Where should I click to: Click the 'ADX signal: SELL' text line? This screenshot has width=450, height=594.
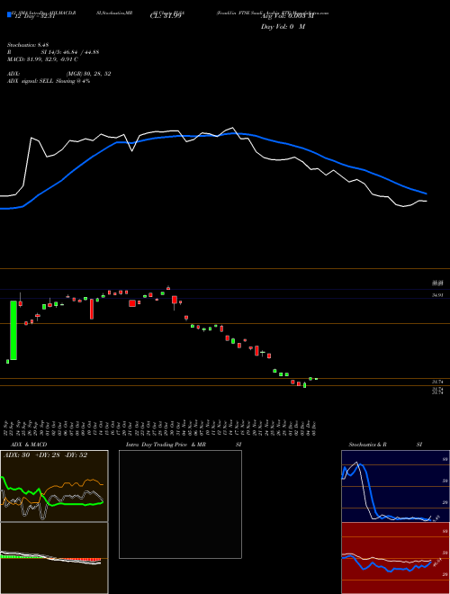tap(49, 81)
